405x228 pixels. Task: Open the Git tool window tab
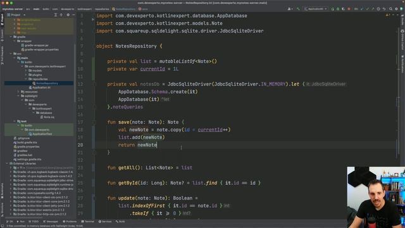pyautogui.click(x=9, y=222)
